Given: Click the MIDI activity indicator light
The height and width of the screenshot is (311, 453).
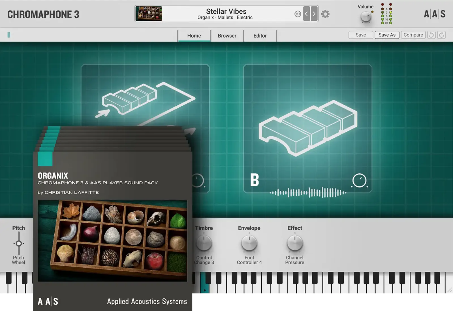Looking at the screenshot, I should pyautogui.click(x=9, y=35).
